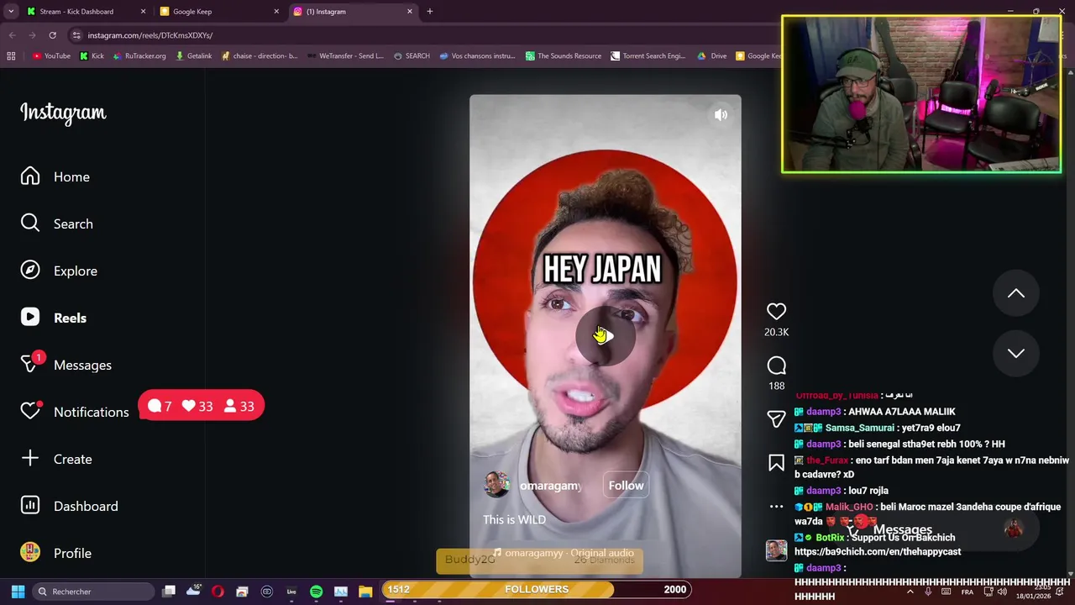
Task: Open WeTransfer bookmark
Action: point(345,56)
